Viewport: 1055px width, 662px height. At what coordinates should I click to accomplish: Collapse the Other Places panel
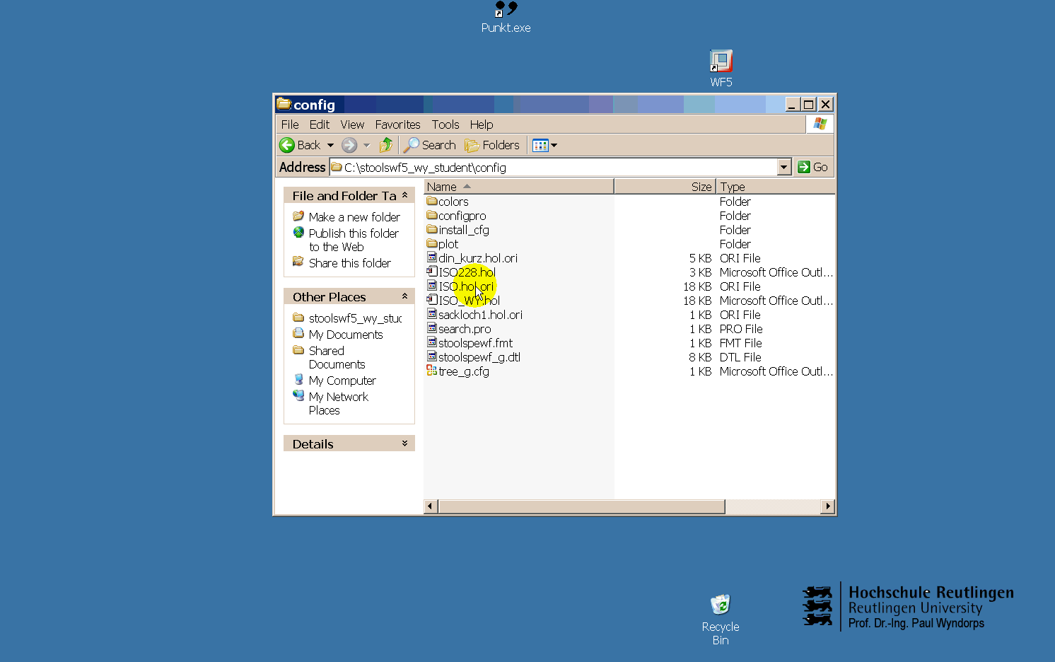click(404, 296)
